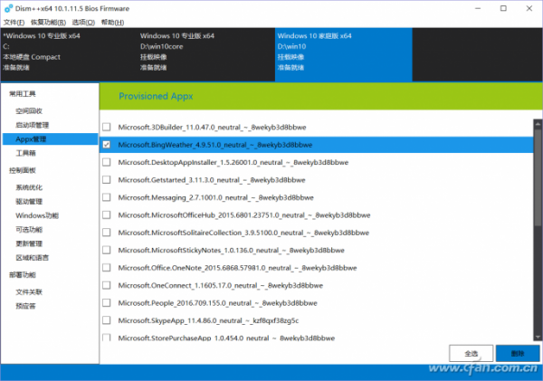
Task: Select 系统优化 under 控制面板
Action: [x=29, y=187]
